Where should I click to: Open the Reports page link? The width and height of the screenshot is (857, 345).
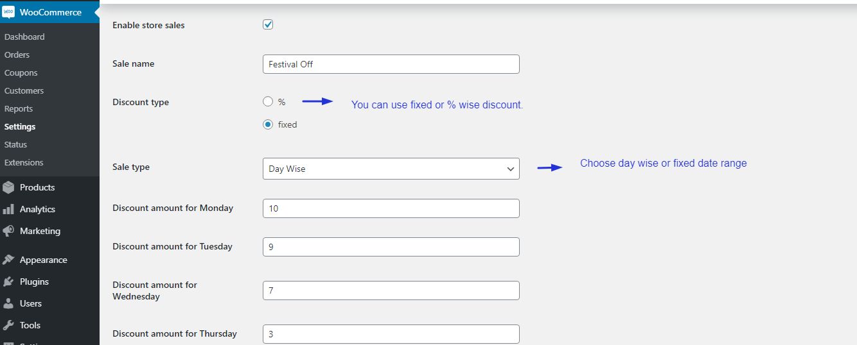(18, 108)
